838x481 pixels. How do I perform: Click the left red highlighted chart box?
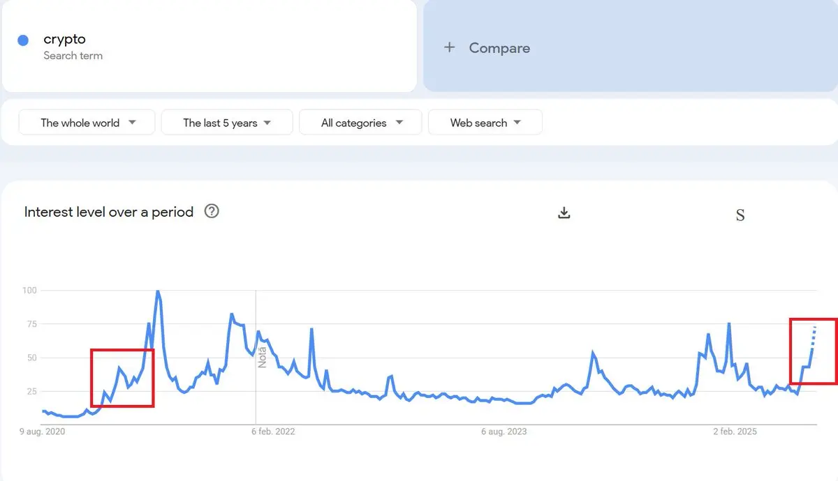tap(122, 377)
